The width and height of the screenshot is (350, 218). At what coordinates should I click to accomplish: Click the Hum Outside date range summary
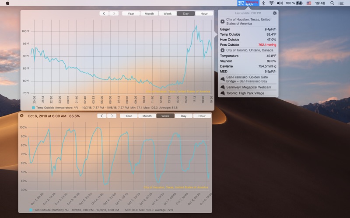95,210
